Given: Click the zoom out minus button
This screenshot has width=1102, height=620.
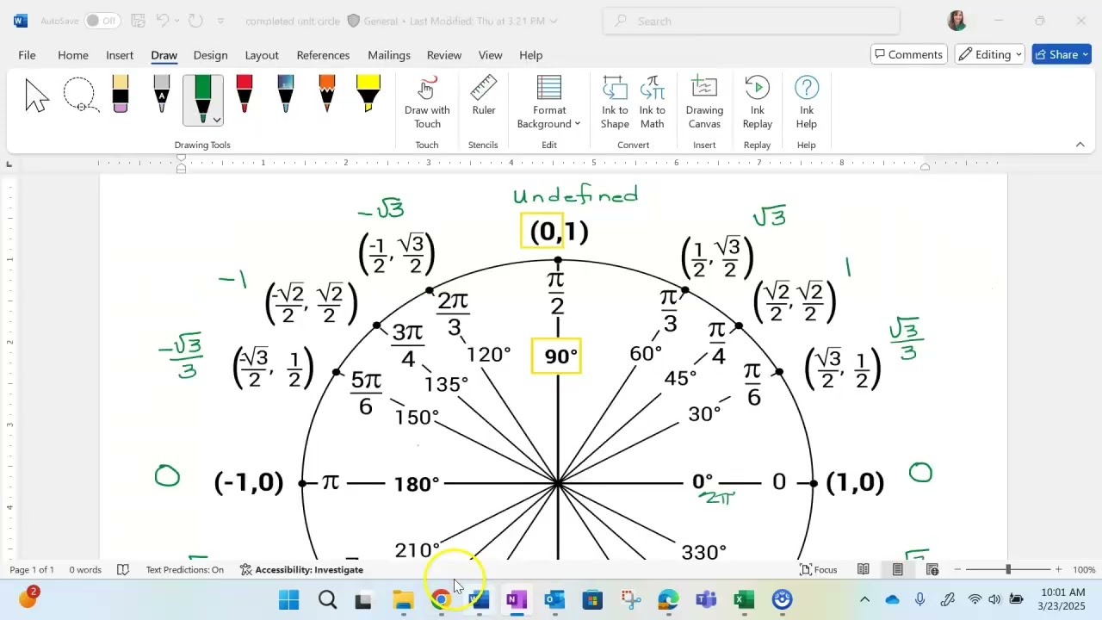Looking at the screenshot, I should [x=957, y=570].
